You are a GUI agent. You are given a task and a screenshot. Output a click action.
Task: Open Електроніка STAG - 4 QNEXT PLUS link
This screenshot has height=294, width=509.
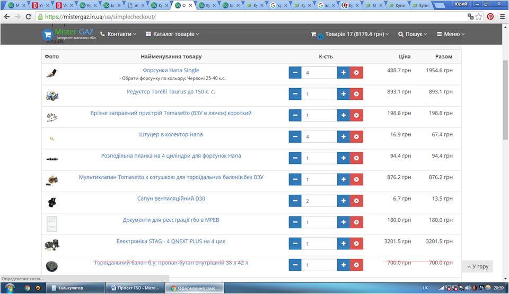tap(171, 241)
